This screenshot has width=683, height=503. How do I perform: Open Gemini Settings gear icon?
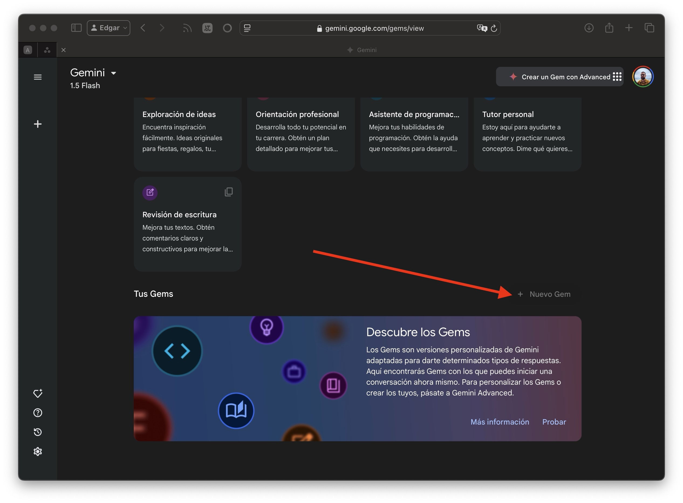pyautogui.click(x=37, y=451)
